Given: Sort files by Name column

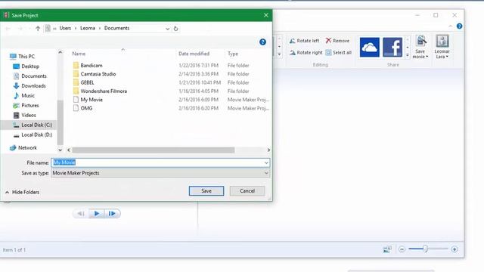Looking at the screenshot, I should pyautogui.click(x=79, y=54).
